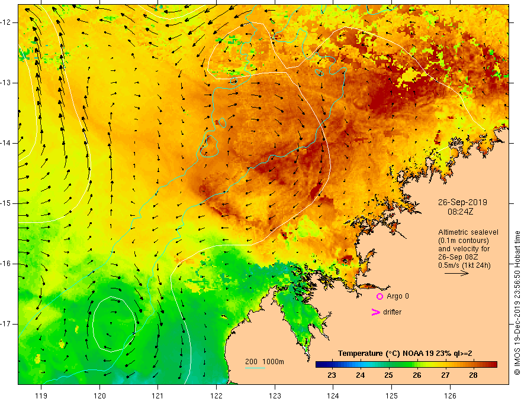Click the longitude axis label 124
The image size is (521, 402).
[x=333, y=395]
